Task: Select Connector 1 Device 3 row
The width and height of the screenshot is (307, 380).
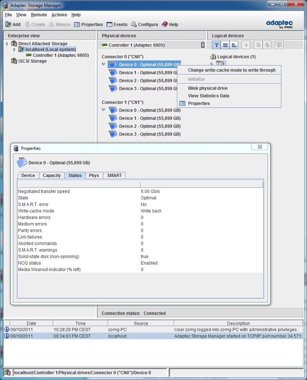Action: click(x=145, y=134)
